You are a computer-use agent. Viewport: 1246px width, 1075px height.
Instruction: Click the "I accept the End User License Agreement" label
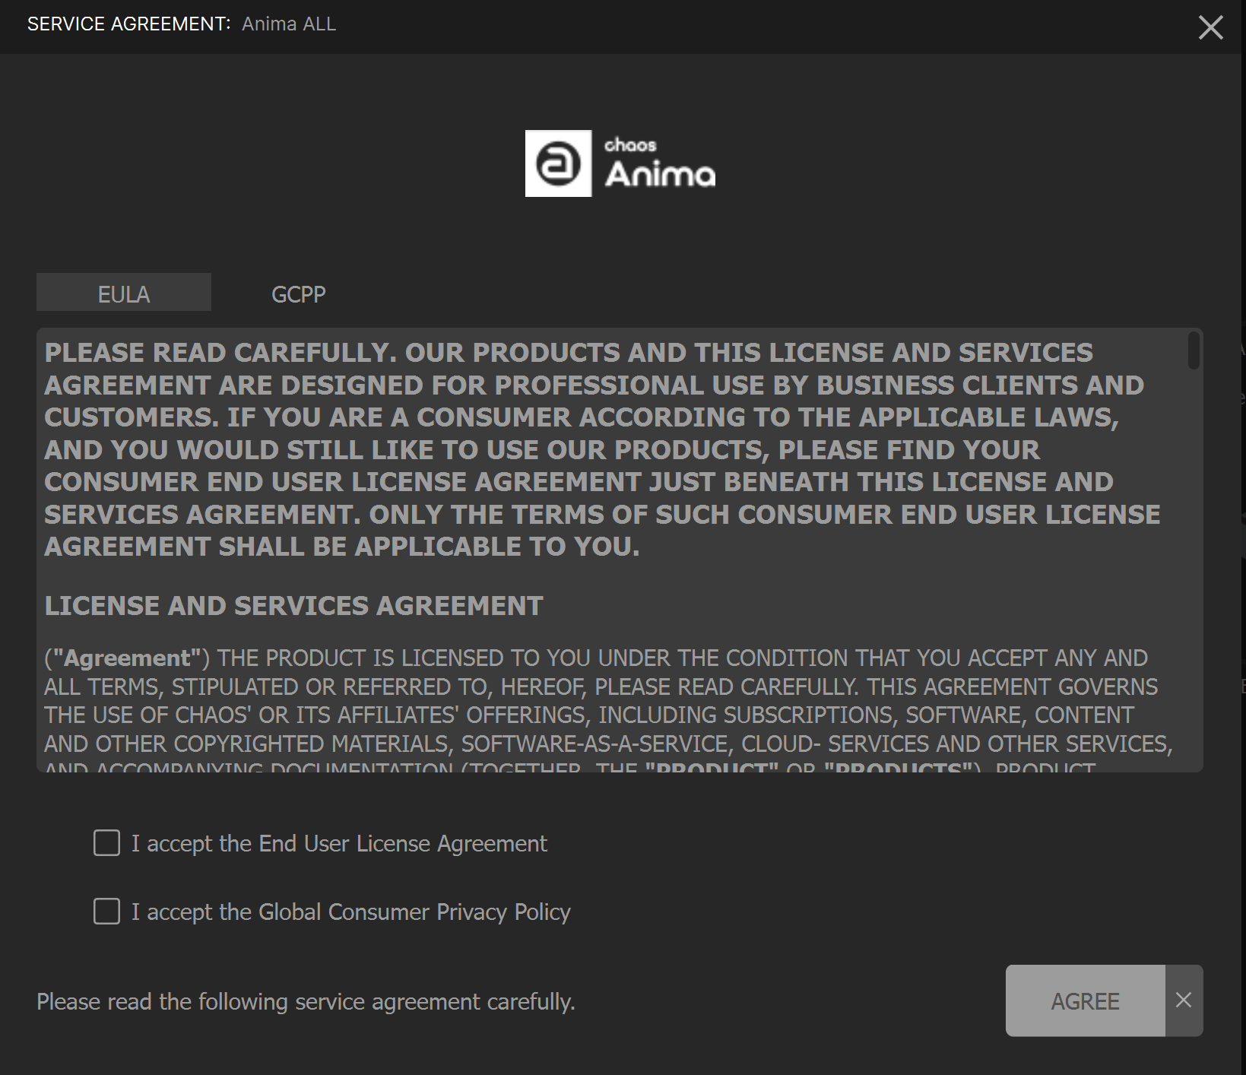pyautogui.click(x=339, y=844)
